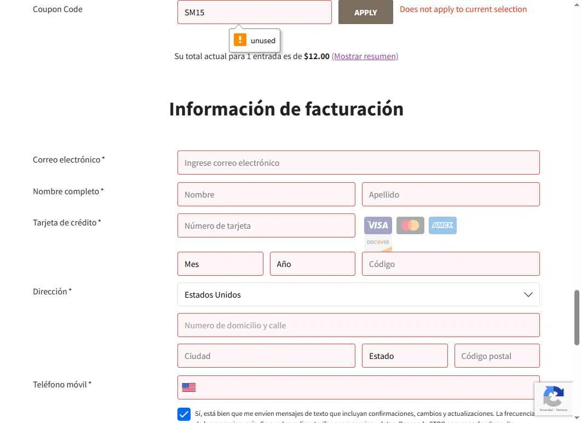Screen dimensions: 581x423
Task: Open the Mes expiration dropdown
Action: pos(220,264)
